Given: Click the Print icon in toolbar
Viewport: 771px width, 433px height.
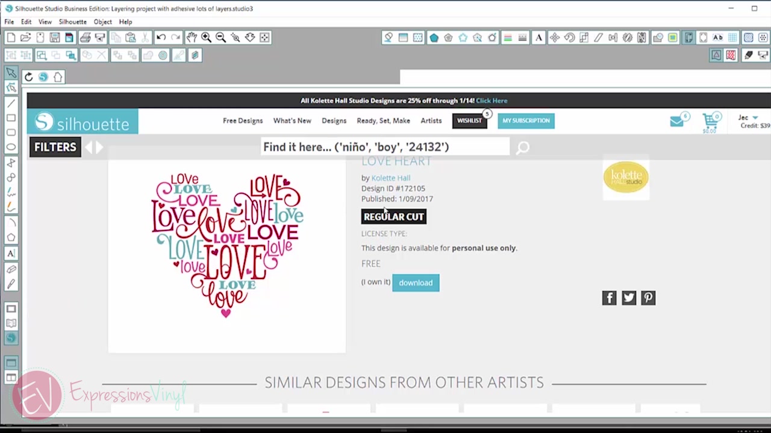Looking at the screenshot, I should pyautogui.click(x=86, y=37).
